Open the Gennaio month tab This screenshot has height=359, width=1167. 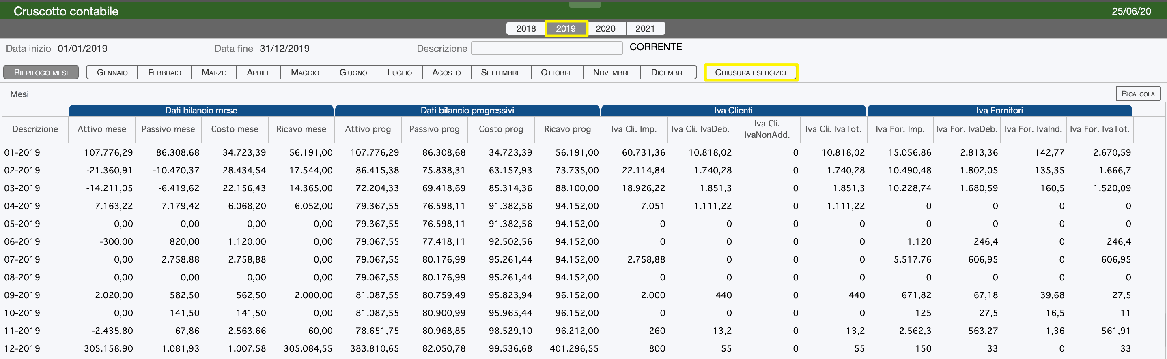[112, 73]
